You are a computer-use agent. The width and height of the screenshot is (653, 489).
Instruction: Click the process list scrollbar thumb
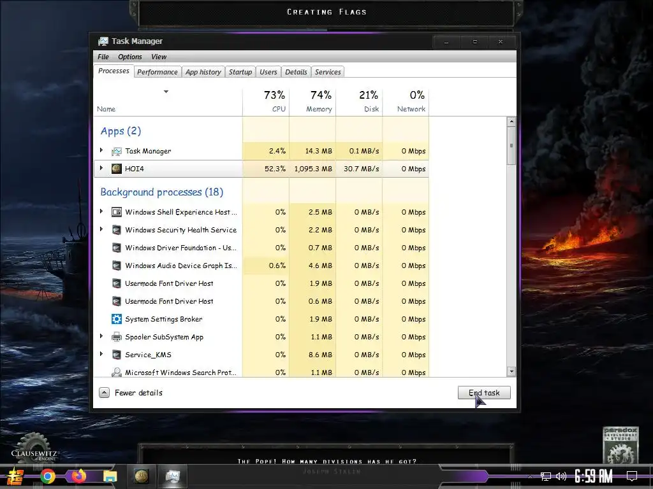tap(511, 146)
